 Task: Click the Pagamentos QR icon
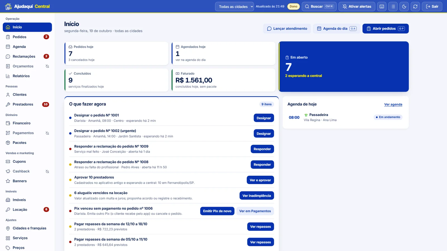[8, 133]
